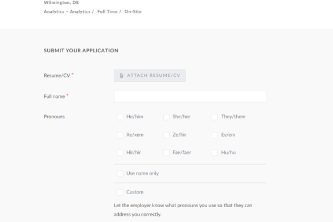333x222 pixels.
Task: Click the Custom label text
Action: (x=135, y=192)
